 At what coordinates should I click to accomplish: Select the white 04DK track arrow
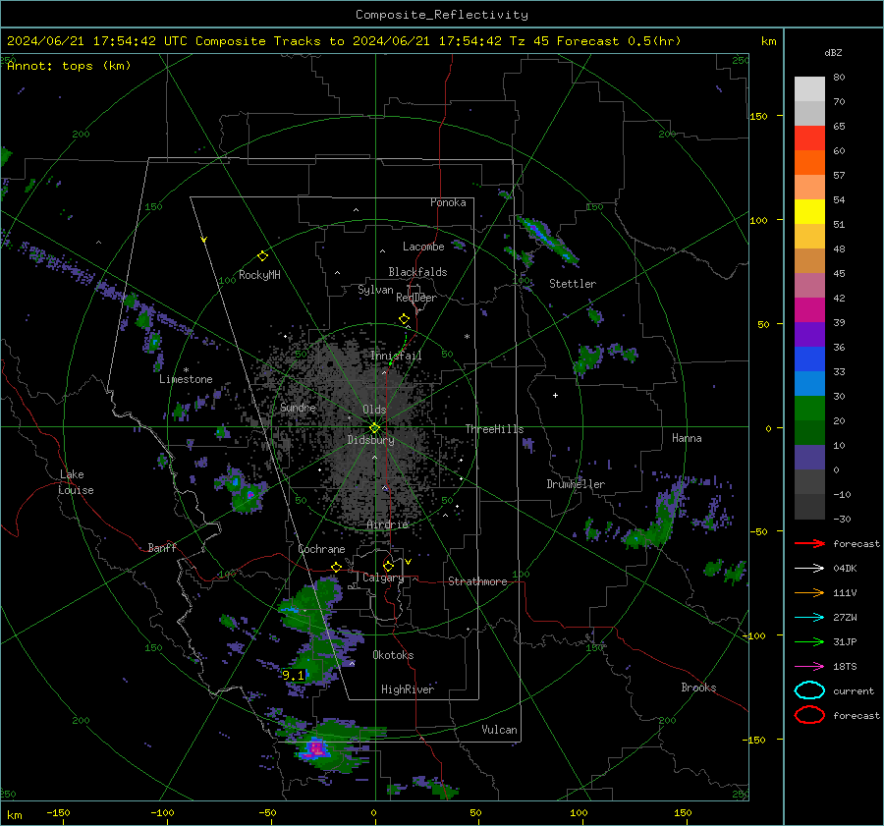(809, 569)
